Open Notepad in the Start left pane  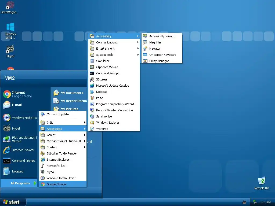tap(20, 171)
